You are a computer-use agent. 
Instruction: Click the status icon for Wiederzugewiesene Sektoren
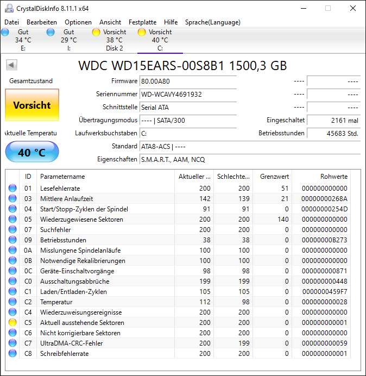click(12, 219)
